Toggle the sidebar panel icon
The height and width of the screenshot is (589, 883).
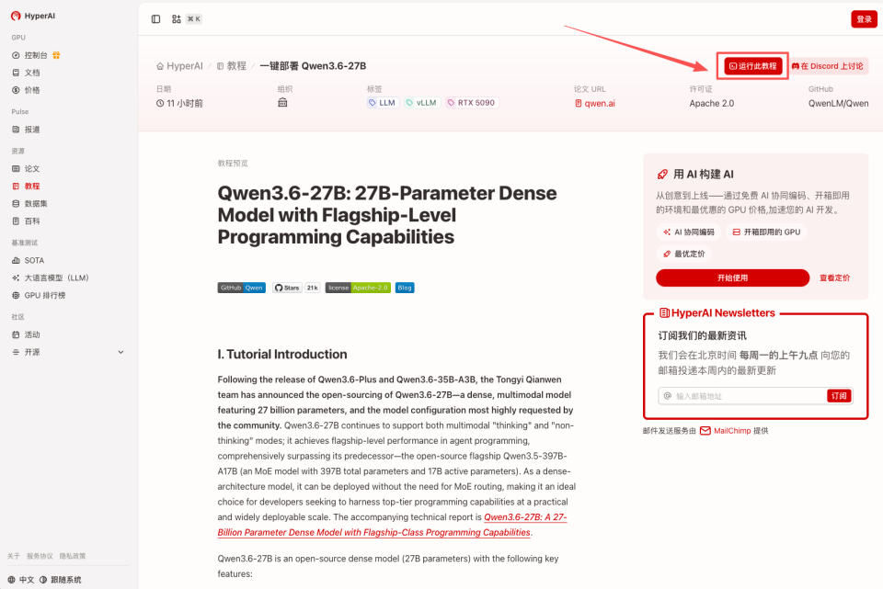pyautogui.click(x=156, y=19)
